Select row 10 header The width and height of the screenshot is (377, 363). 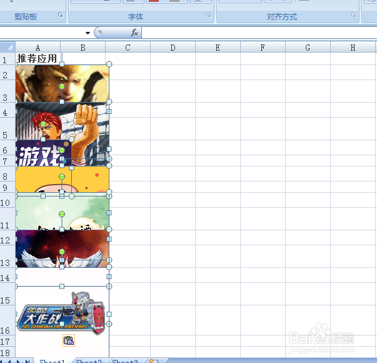[x=8, y=200]
